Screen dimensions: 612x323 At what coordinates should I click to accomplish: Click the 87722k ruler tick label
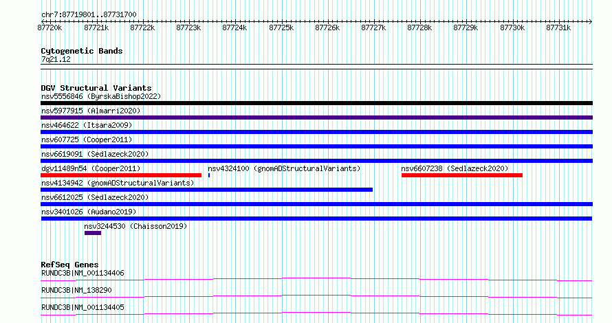pyautogui.click(x=142, y=27)
